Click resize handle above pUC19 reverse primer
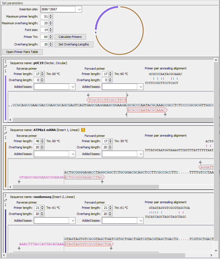 point(88,95)
